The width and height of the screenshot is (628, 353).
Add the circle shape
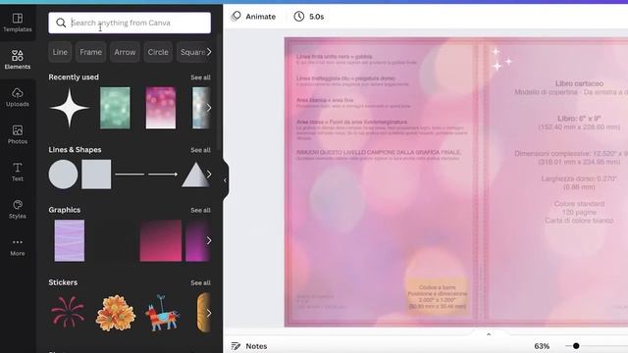[63, 175]
